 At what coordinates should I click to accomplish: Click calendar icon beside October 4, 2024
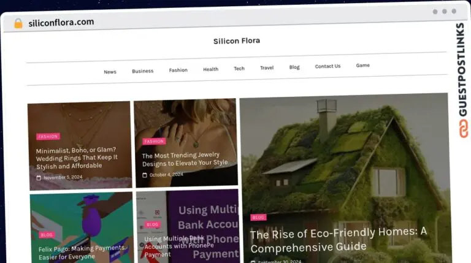(x=145, y=175)
